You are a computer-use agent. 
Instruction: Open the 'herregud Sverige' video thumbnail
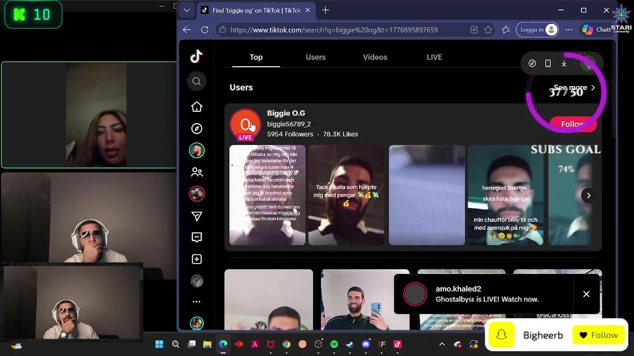[x=506, y=195]
